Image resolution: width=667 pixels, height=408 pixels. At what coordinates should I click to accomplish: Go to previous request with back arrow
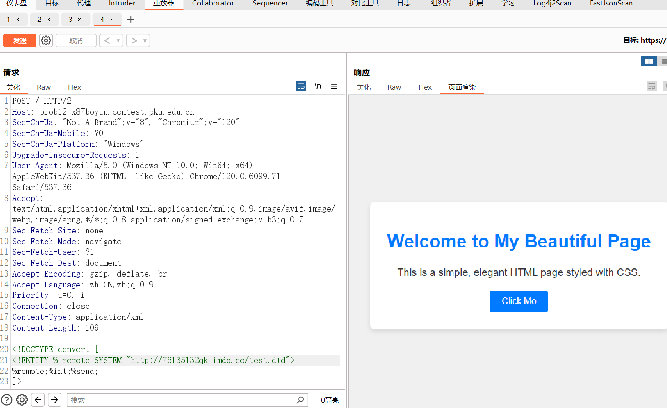107,40
